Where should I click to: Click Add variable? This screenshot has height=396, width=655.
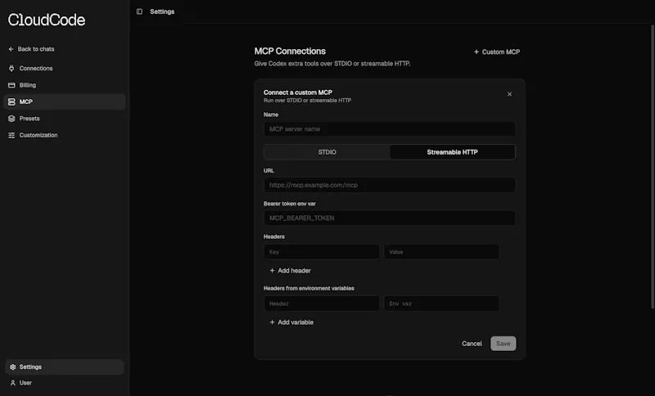[291, 322]
